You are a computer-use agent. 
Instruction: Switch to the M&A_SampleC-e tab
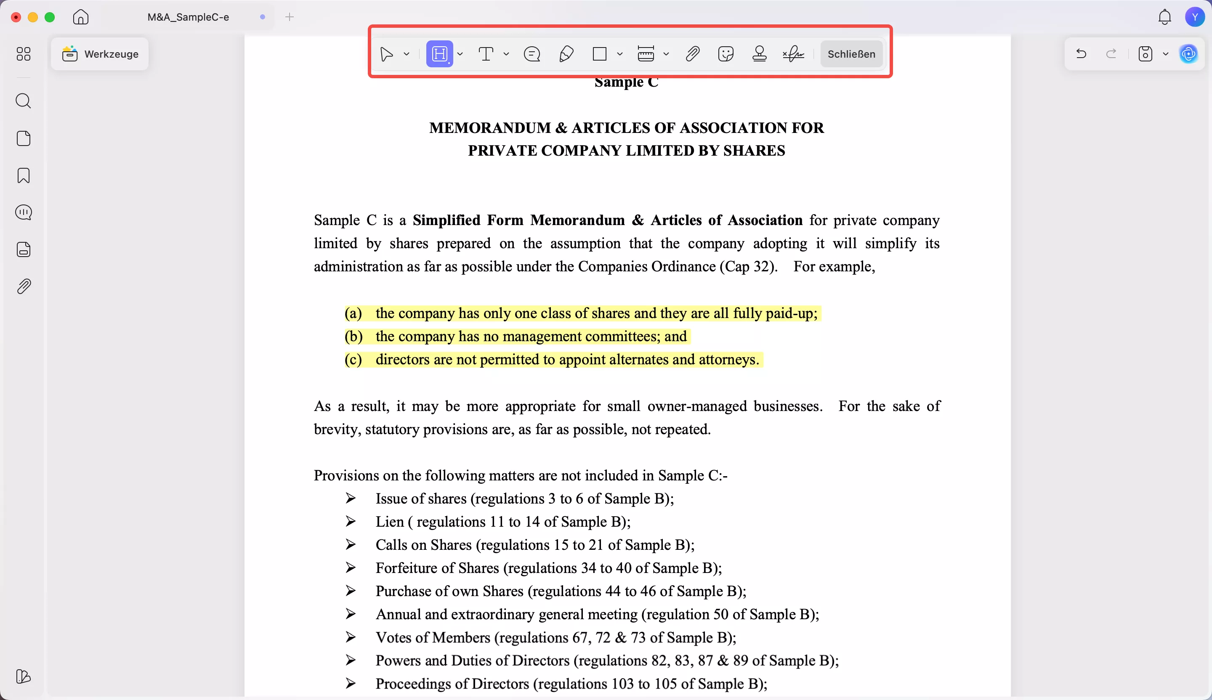click(188, 17)
